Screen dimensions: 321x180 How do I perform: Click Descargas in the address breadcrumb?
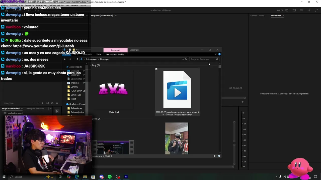pyautogui.click(x=105, y=59)
